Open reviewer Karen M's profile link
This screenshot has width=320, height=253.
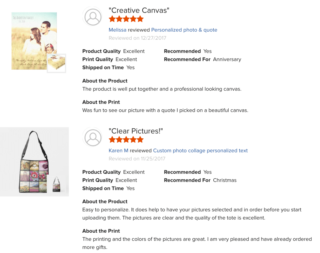118,151
